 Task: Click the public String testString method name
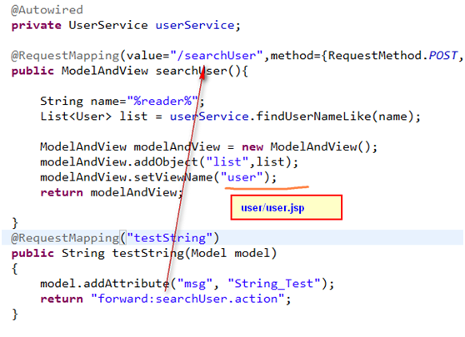(x=147, y=254)
